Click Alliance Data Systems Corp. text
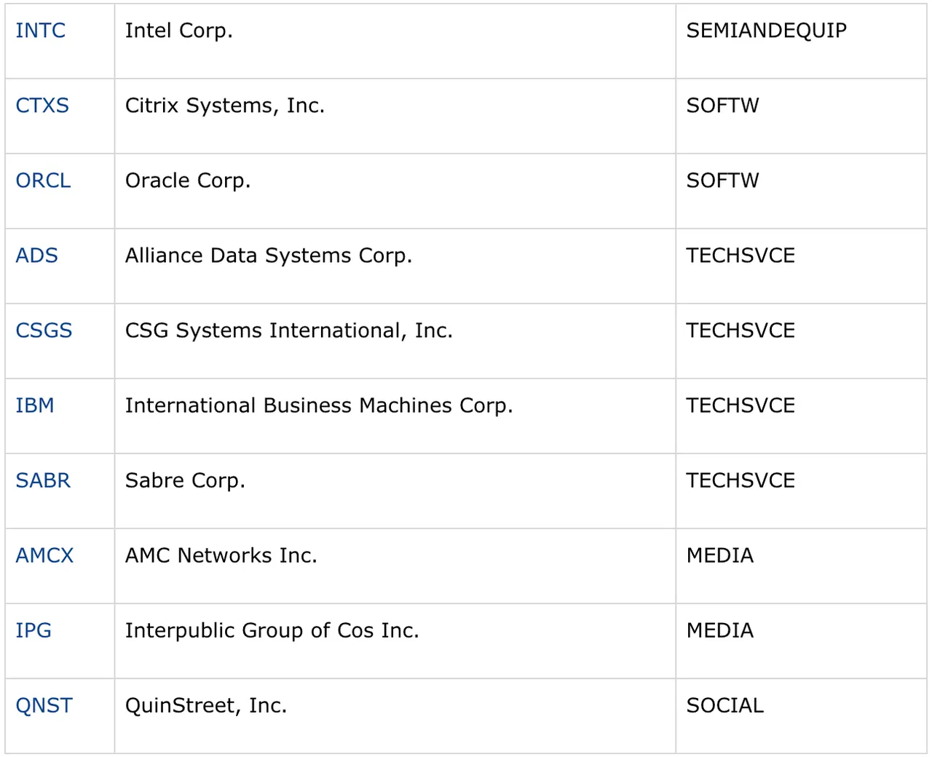 (269, 255)
